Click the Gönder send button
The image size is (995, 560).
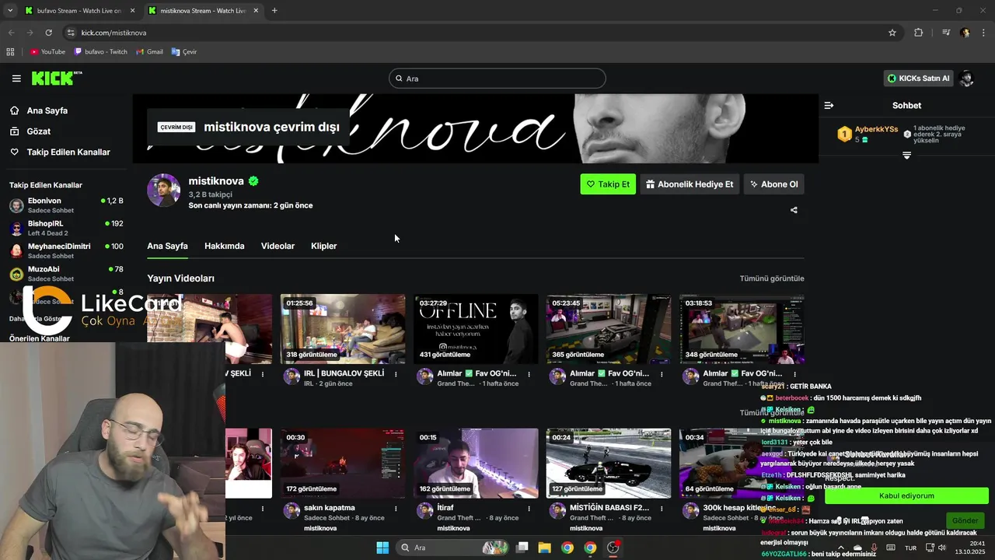click(965, 520)
